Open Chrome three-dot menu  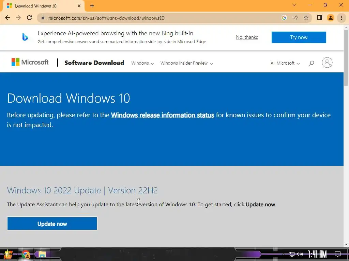342,18
